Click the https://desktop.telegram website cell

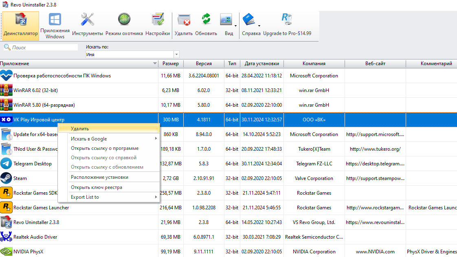375,164
